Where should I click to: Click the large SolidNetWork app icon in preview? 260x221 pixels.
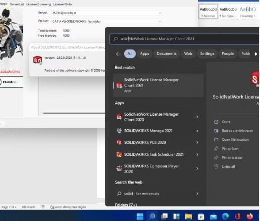click(255, 79)
